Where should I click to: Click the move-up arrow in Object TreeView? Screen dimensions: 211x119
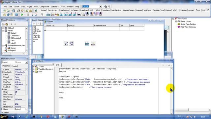tap(12, 24)
